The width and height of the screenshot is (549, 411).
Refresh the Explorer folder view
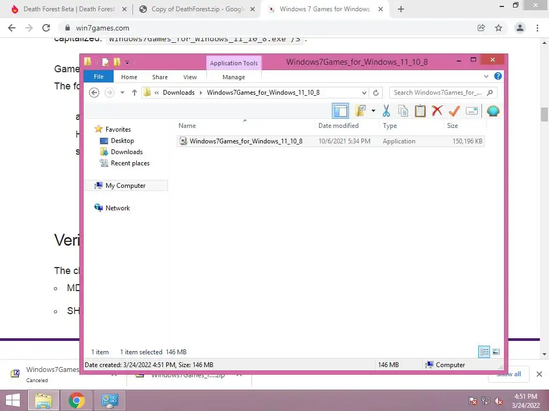pyautogui.click(x=376, y=93)
